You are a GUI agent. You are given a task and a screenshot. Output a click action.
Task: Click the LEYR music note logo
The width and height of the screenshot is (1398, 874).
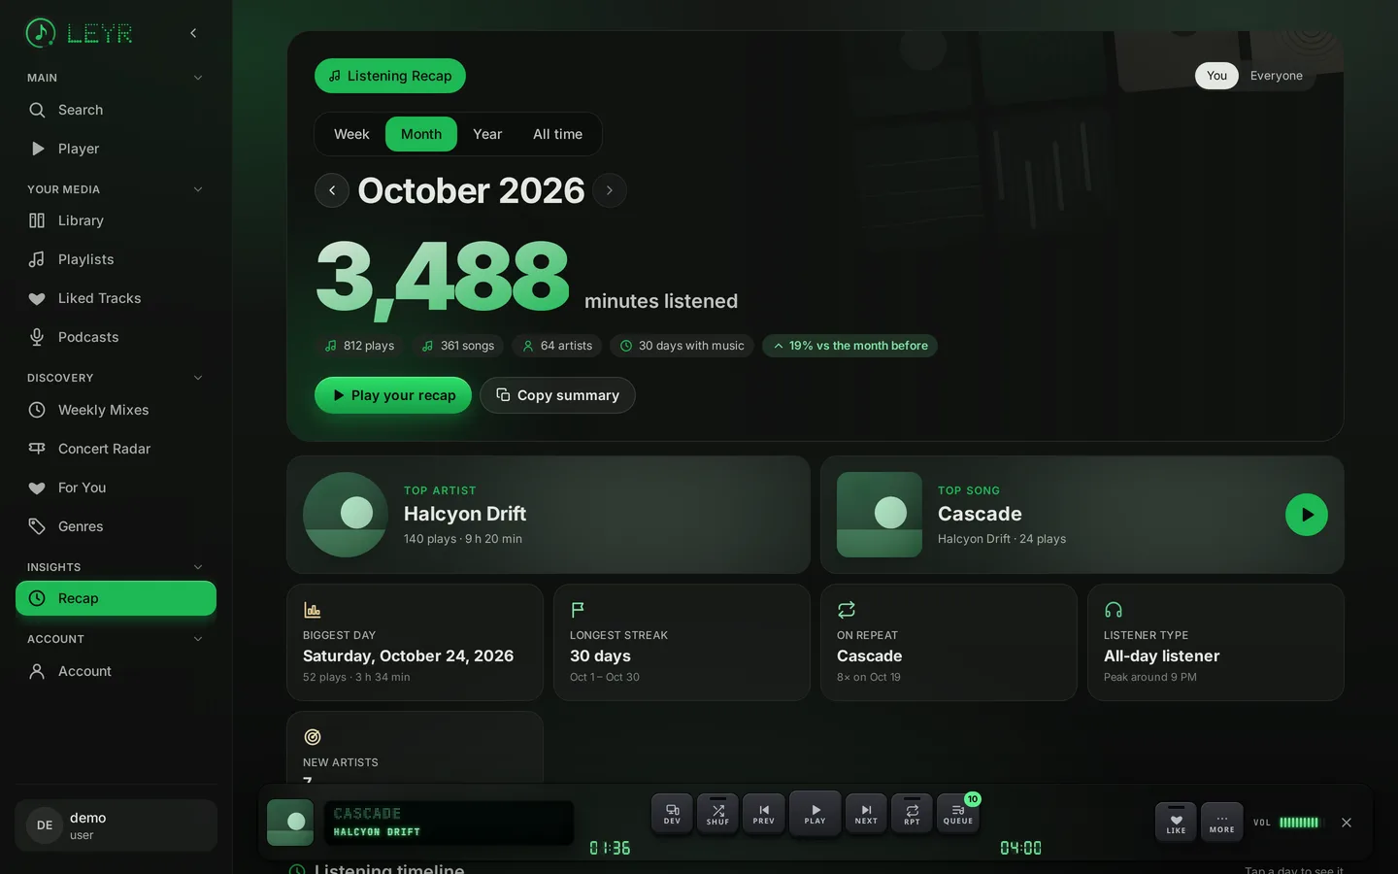pyautogui.click(x=40, y=33)
